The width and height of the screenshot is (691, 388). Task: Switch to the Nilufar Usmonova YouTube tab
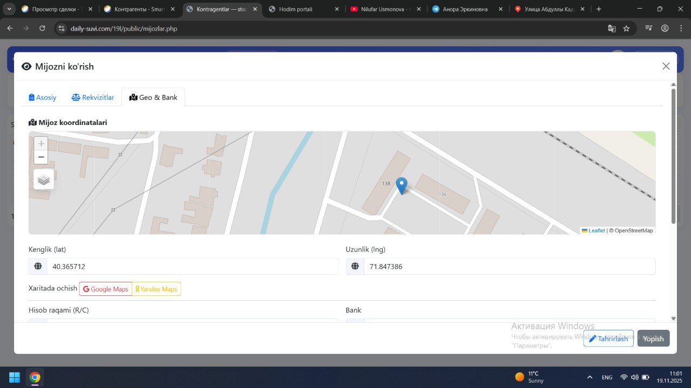pos(386,9)
